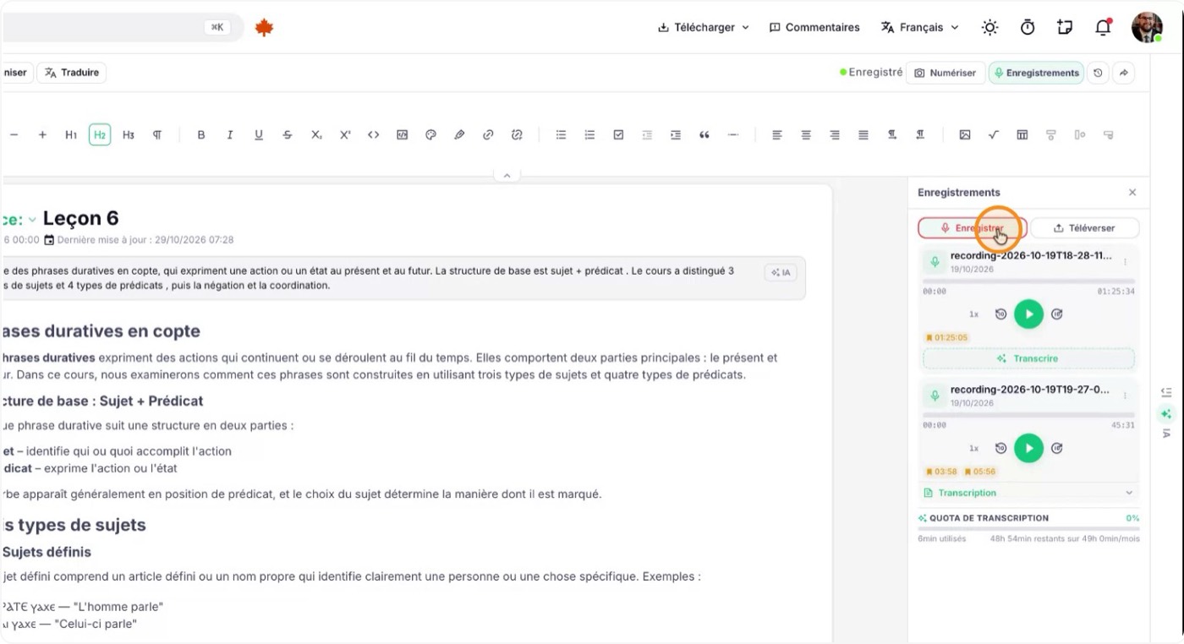Viewport: 1184px width, 644px height.
Task: Switch the light/dark theme sun icon
Action: 989,27
